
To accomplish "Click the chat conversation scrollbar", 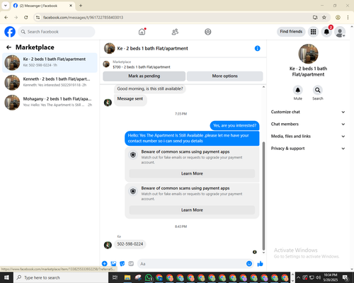I will (x=263, y=196).
